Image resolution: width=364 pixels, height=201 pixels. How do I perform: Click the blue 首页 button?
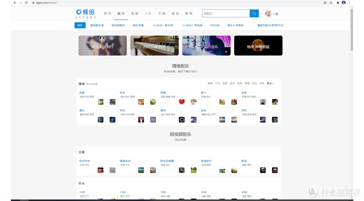[80, 25]
